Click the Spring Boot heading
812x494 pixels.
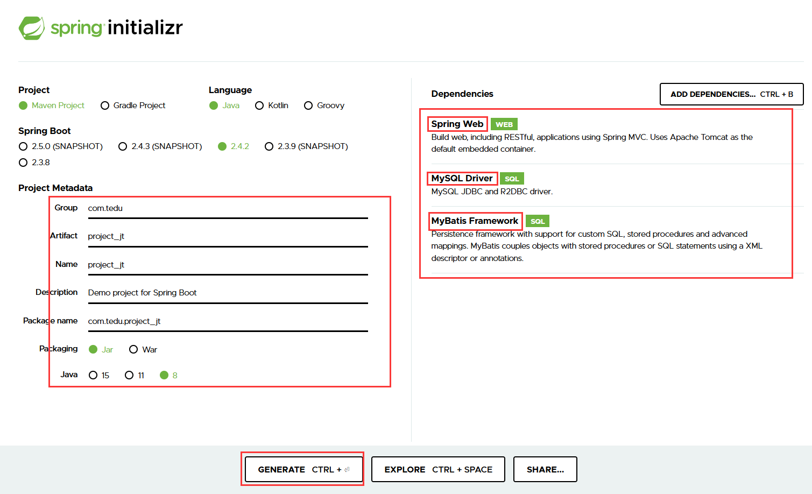[45, 131]
